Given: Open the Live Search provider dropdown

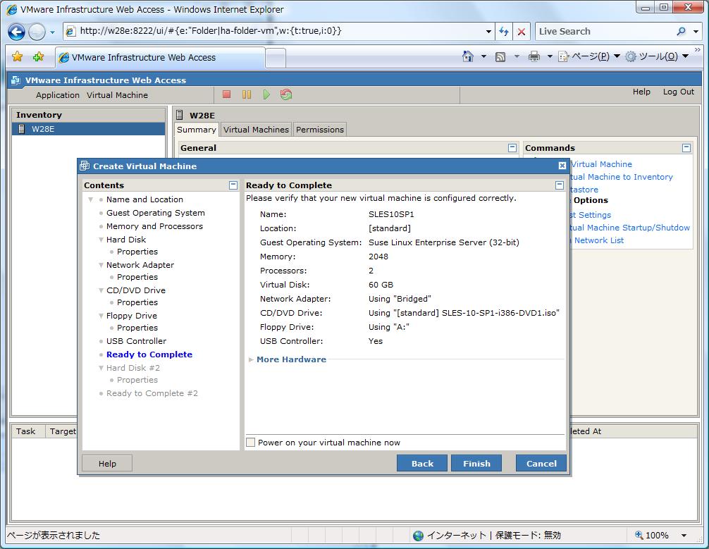Looking at the screenshot, I should [x=696, y=31].
